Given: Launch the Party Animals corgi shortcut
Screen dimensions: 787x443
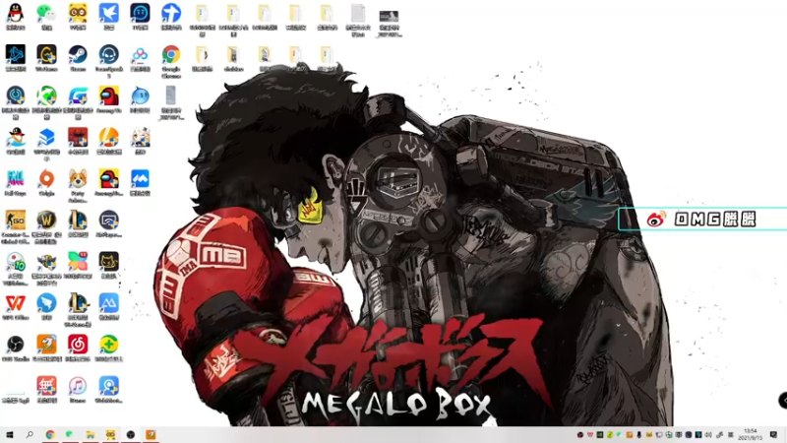Looking at the screenshot, I should 78,185.
